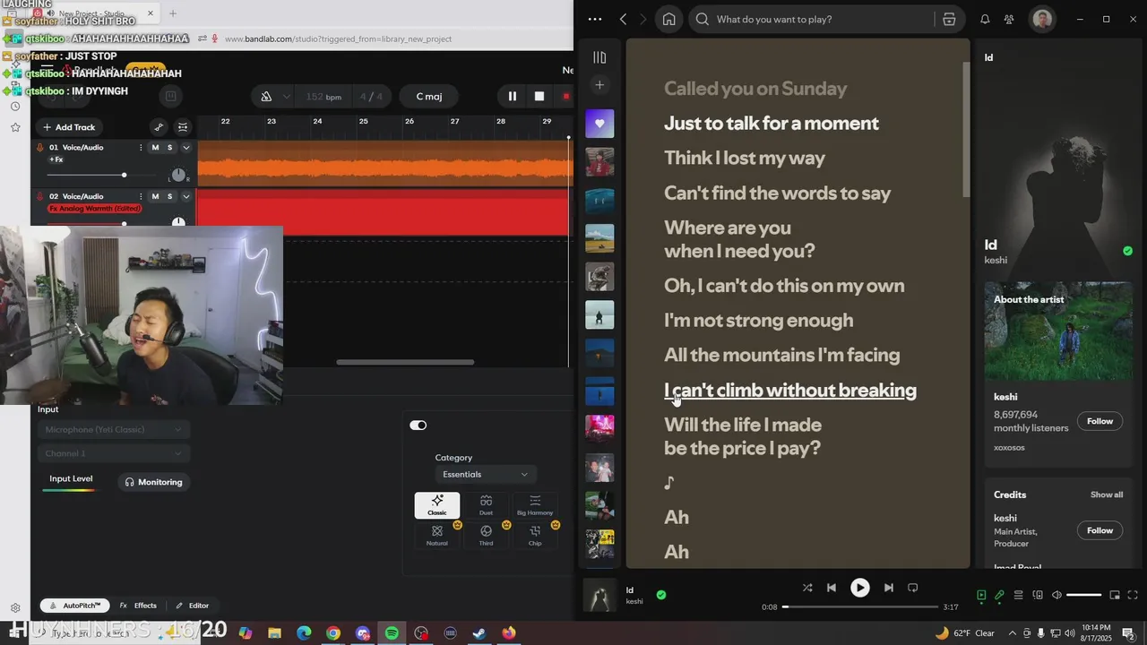The image size is (1147, 645).
Task: Expand track 02 options chevron
Action: [186, 196]
